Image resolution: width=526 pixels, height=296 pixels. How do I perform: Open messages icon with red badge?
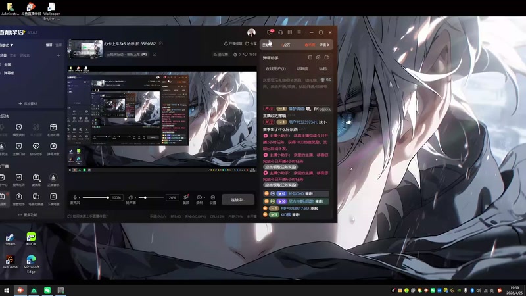(x=270, y=32)
